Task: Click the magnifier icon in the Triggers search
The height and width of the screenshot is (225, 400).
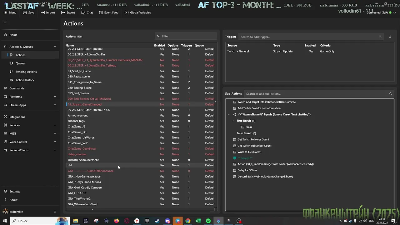Action: point(380,37)
